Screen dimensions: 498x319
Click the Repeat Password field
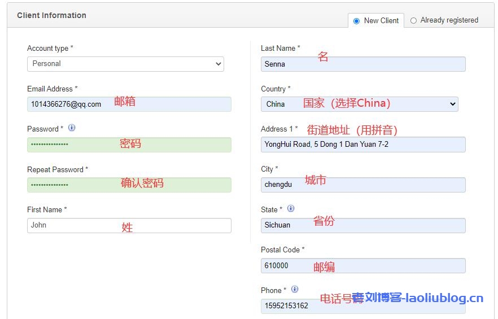point(129,185)
